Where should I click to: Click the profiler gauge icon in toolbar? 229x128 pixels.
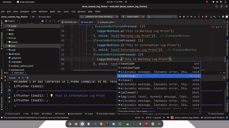[x=191, y=17]
